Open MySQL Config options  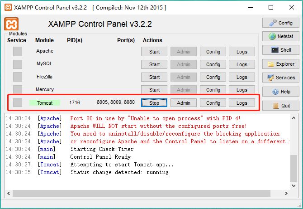click(x=213, y=64)
